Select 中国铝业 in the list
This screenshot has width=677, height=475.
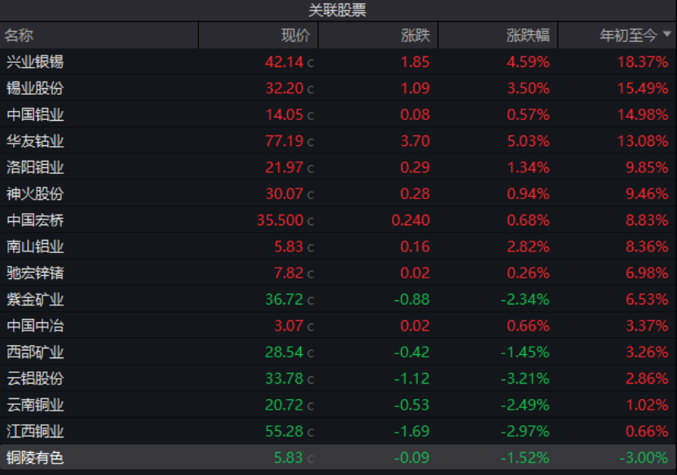point(35,115)
